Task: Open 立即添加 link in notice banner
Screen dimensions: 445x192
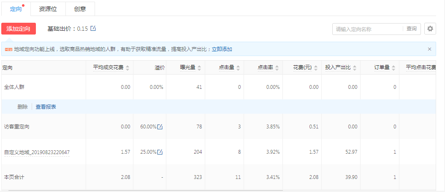Action: click(222, 49)
